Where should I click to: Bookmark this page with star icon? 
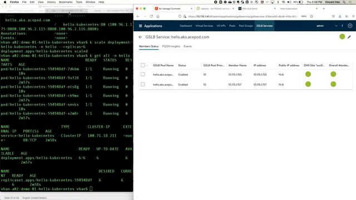(311, 16)
